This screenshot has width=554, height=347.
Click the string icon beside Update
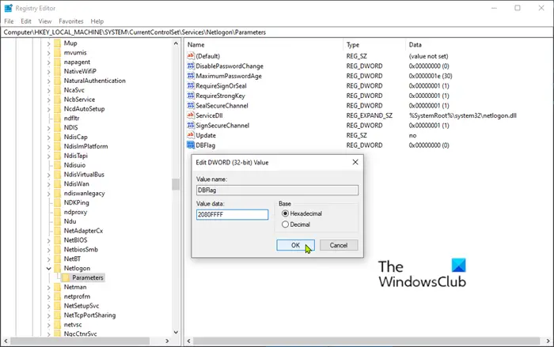tap(191, 135)
